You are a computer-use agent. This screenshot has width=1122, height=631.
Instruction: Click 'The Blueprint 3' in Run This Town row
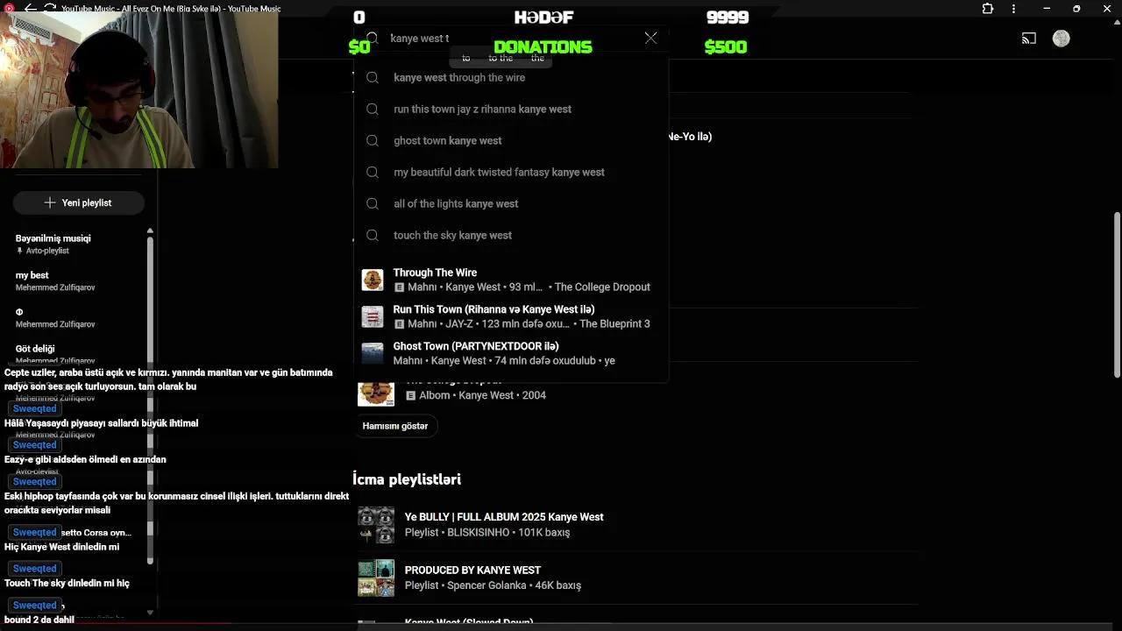coord(614,324)
